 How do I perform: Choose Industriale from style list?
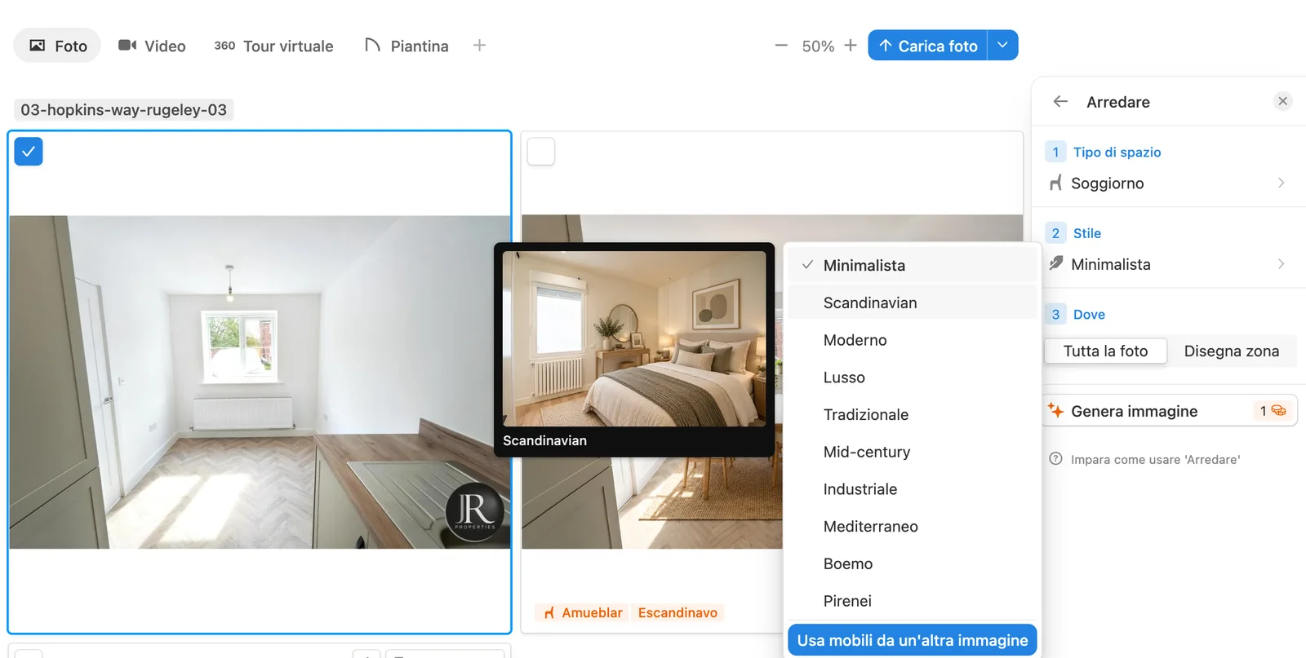pos(912,489)
